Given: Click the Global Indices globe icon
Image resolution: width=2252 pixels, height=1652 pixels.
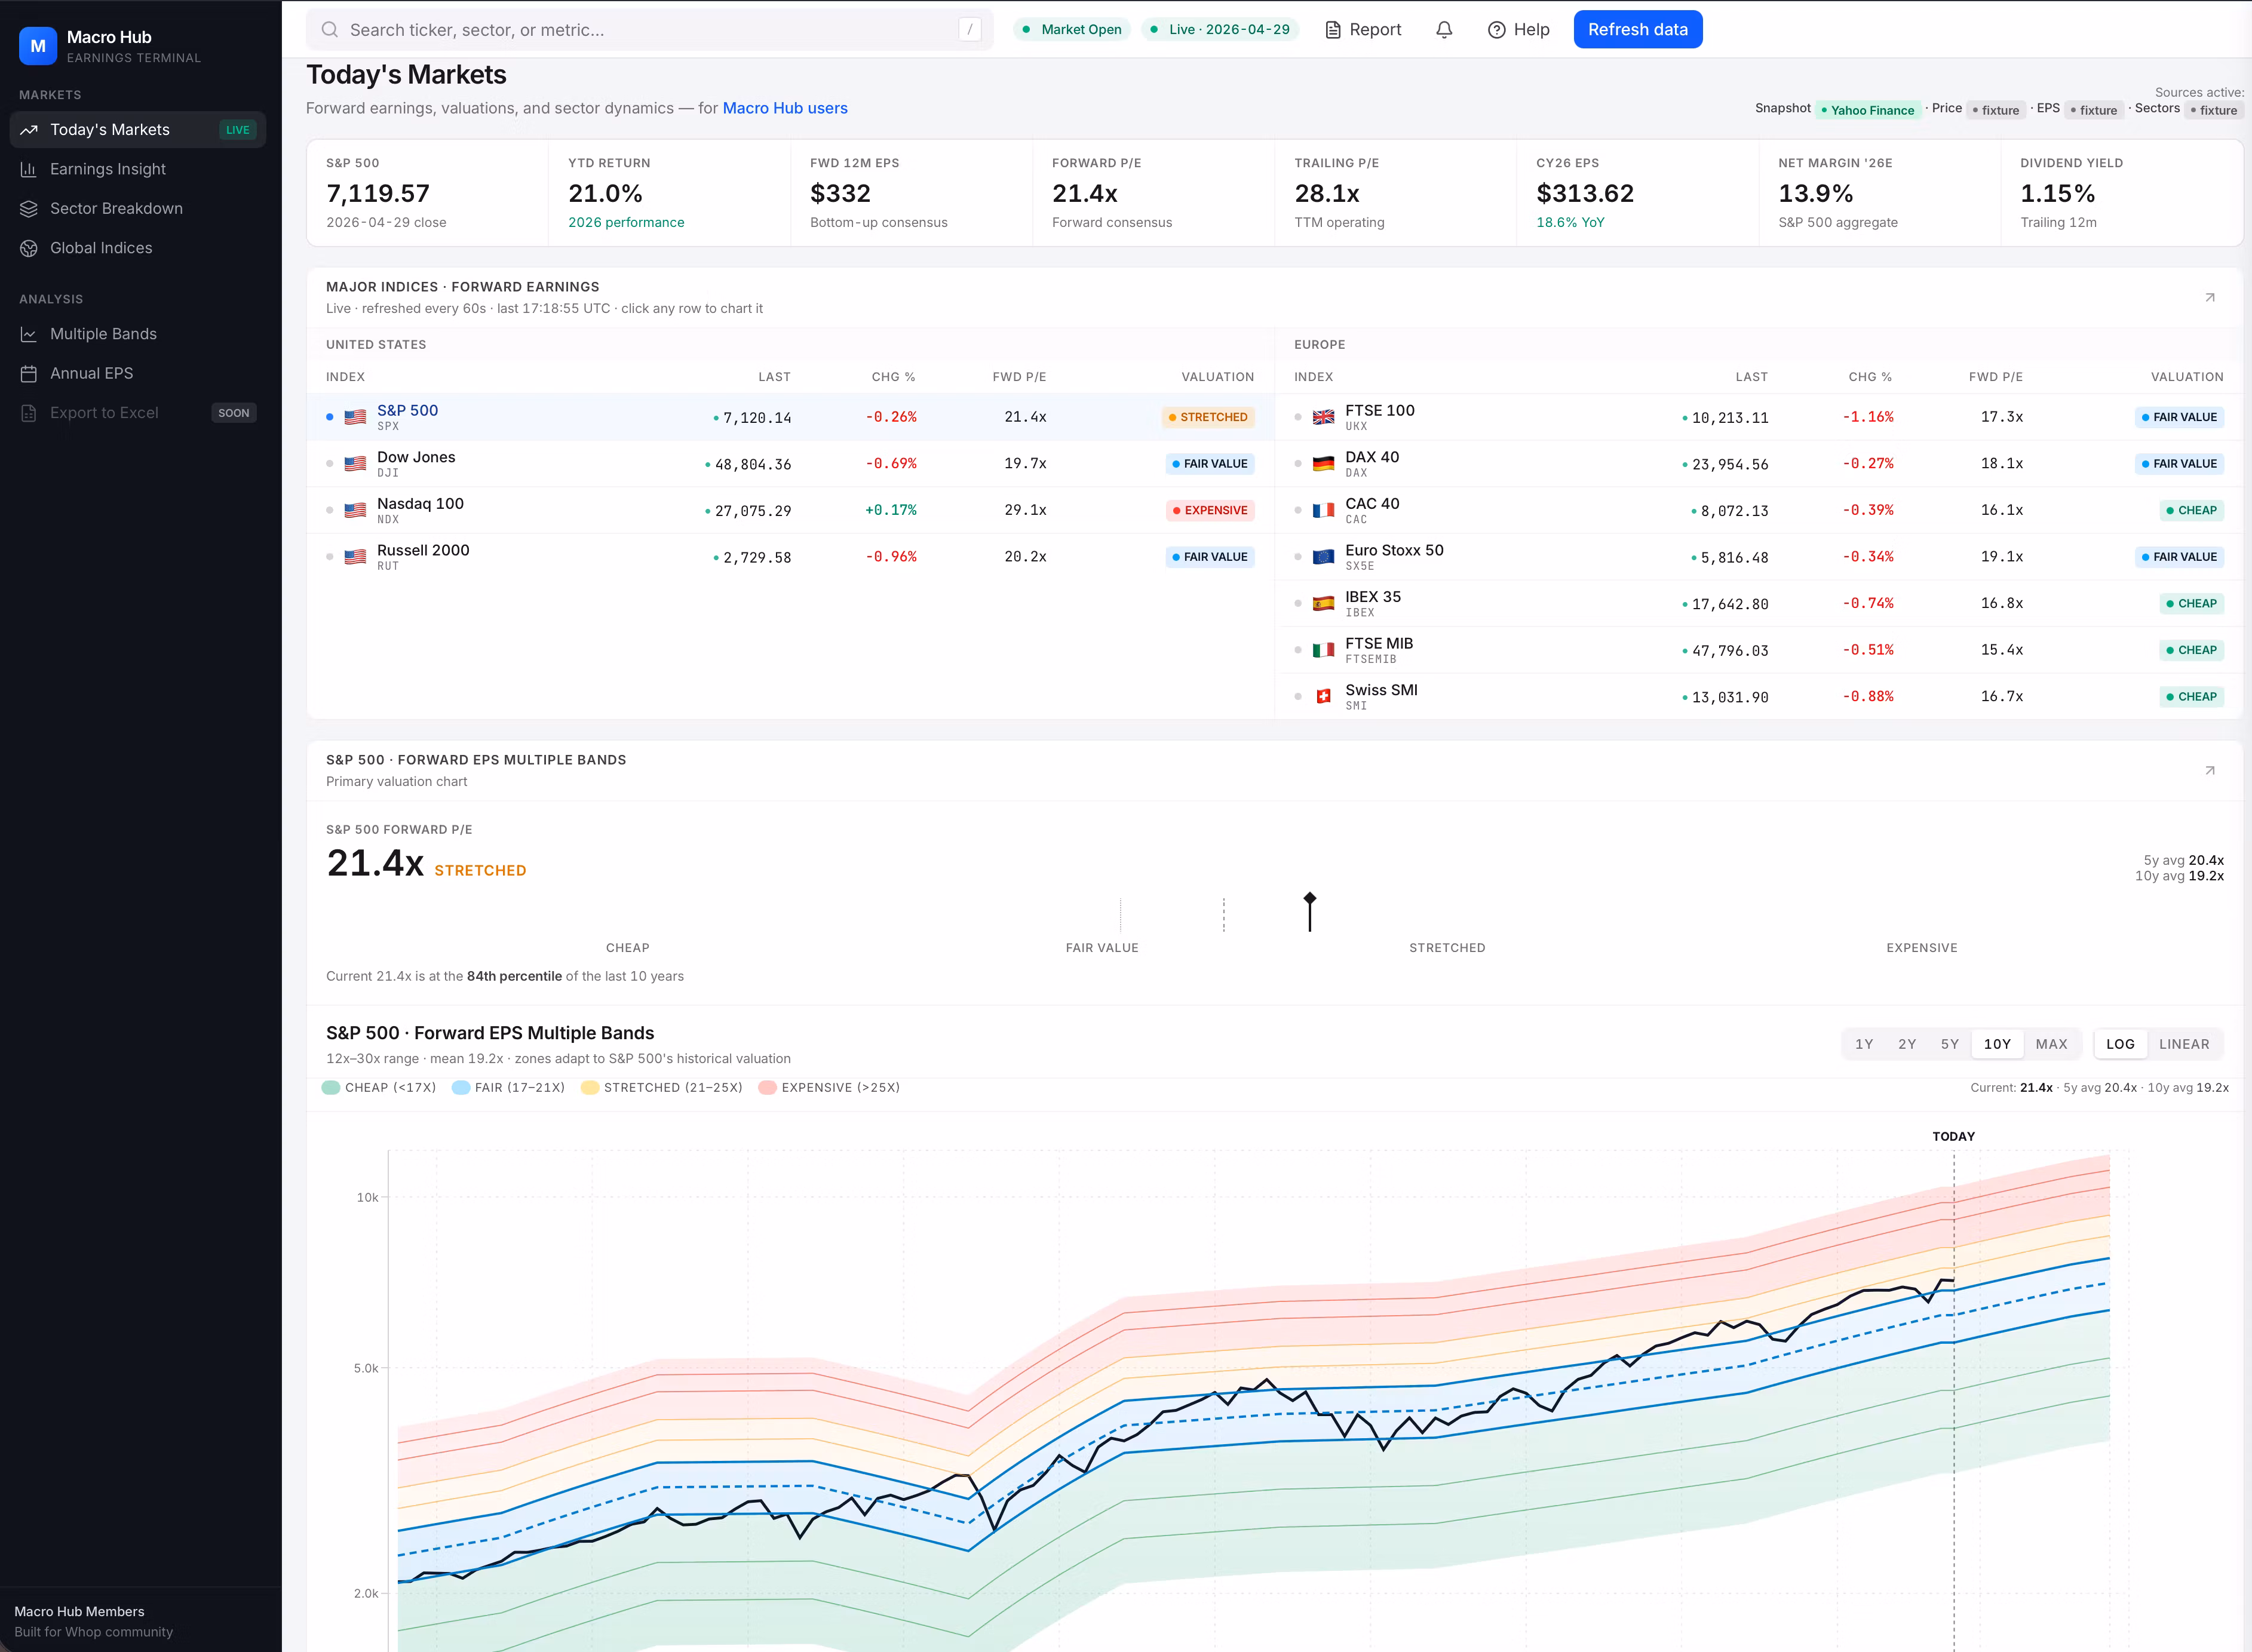Looking at the screenshot, I should coord(29,248).
